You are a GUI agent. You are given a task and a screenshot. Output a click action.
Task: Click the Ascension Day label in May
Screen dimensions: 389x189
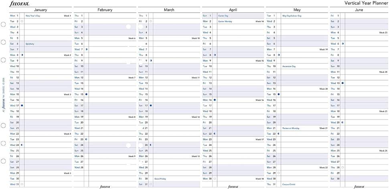pos(289,66)
